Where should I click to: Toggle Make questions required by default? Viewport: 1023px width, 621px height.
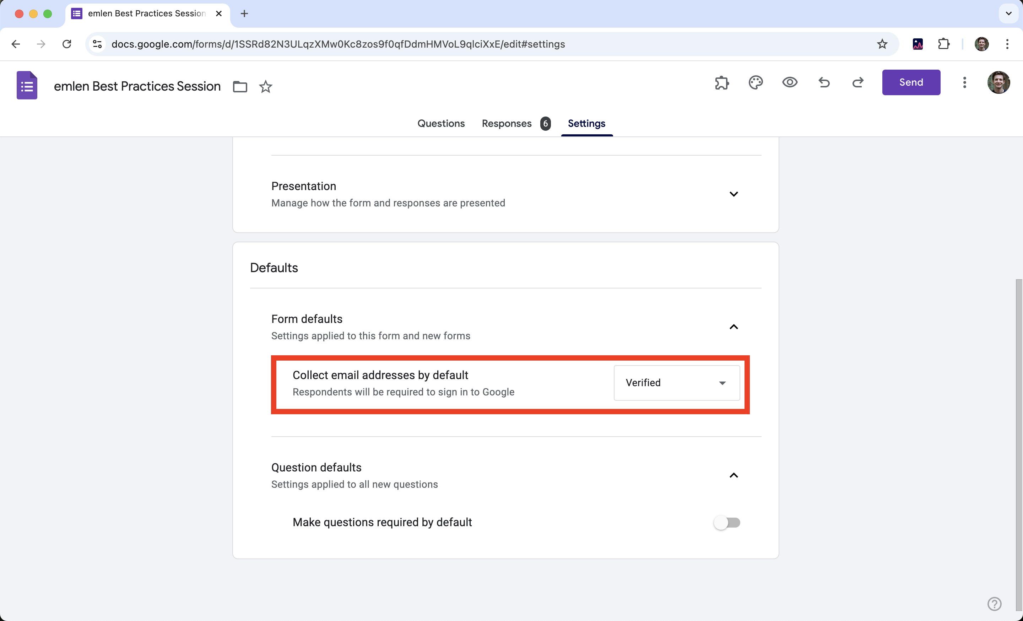point(726,522)
